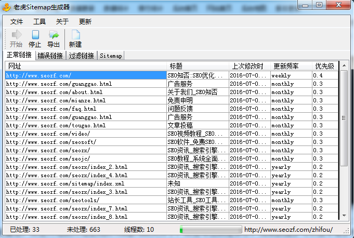Click the tiger app icon in title bar
Viewport: 354px width, 238px height.
click(x=6, y=5)
